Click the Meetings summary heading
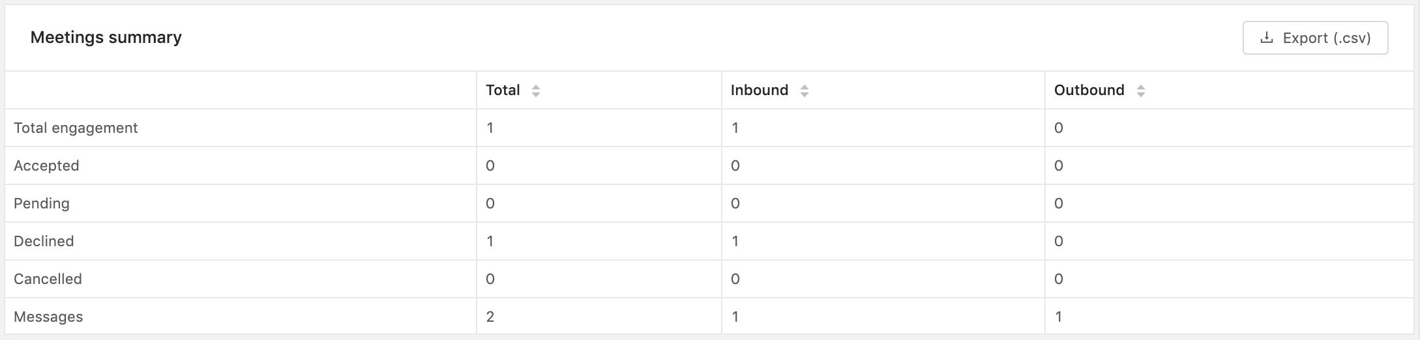The image size is (1420, 340). 106,37
